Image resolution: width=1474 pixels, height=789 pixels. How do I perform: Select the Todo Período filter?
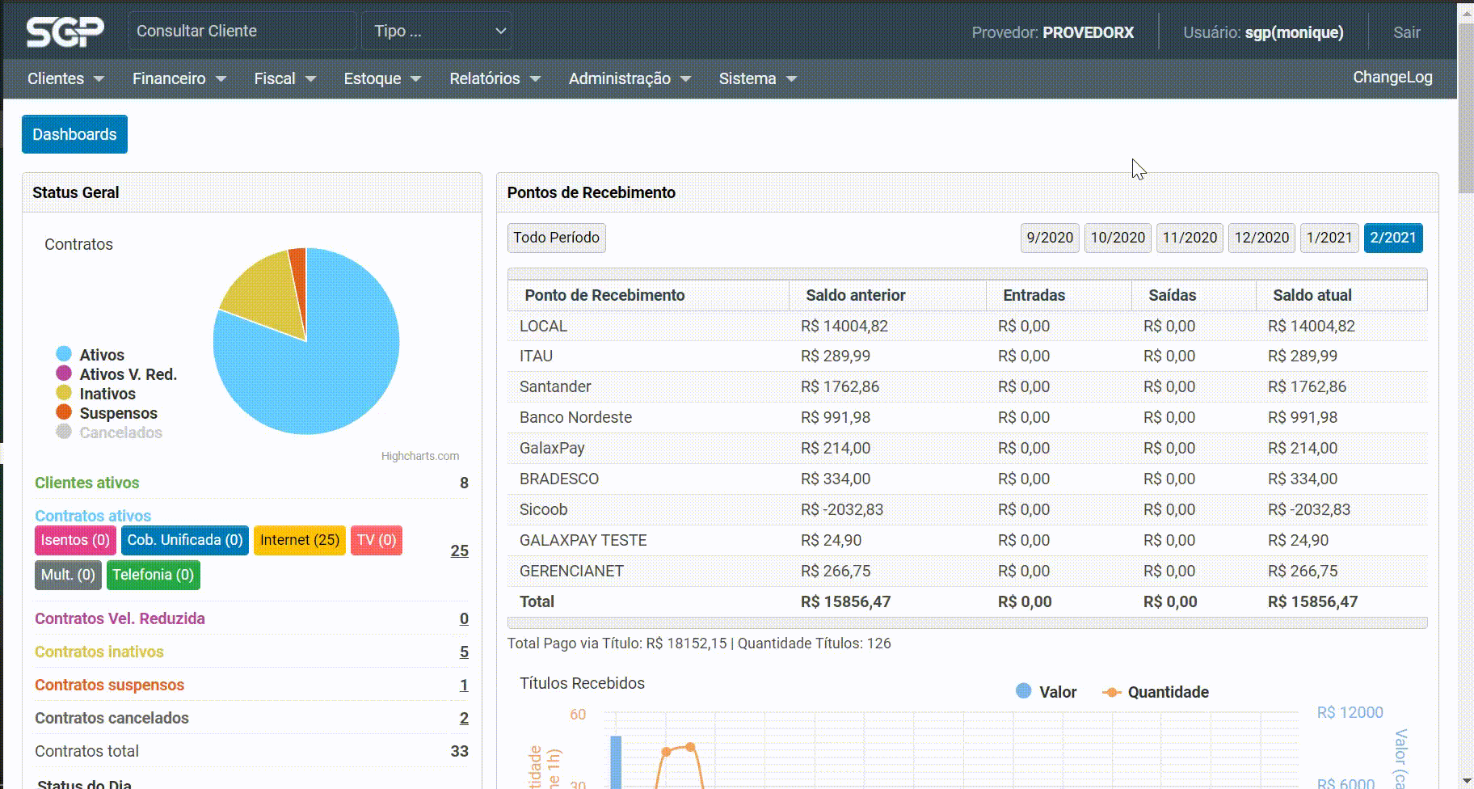point(556,238)
